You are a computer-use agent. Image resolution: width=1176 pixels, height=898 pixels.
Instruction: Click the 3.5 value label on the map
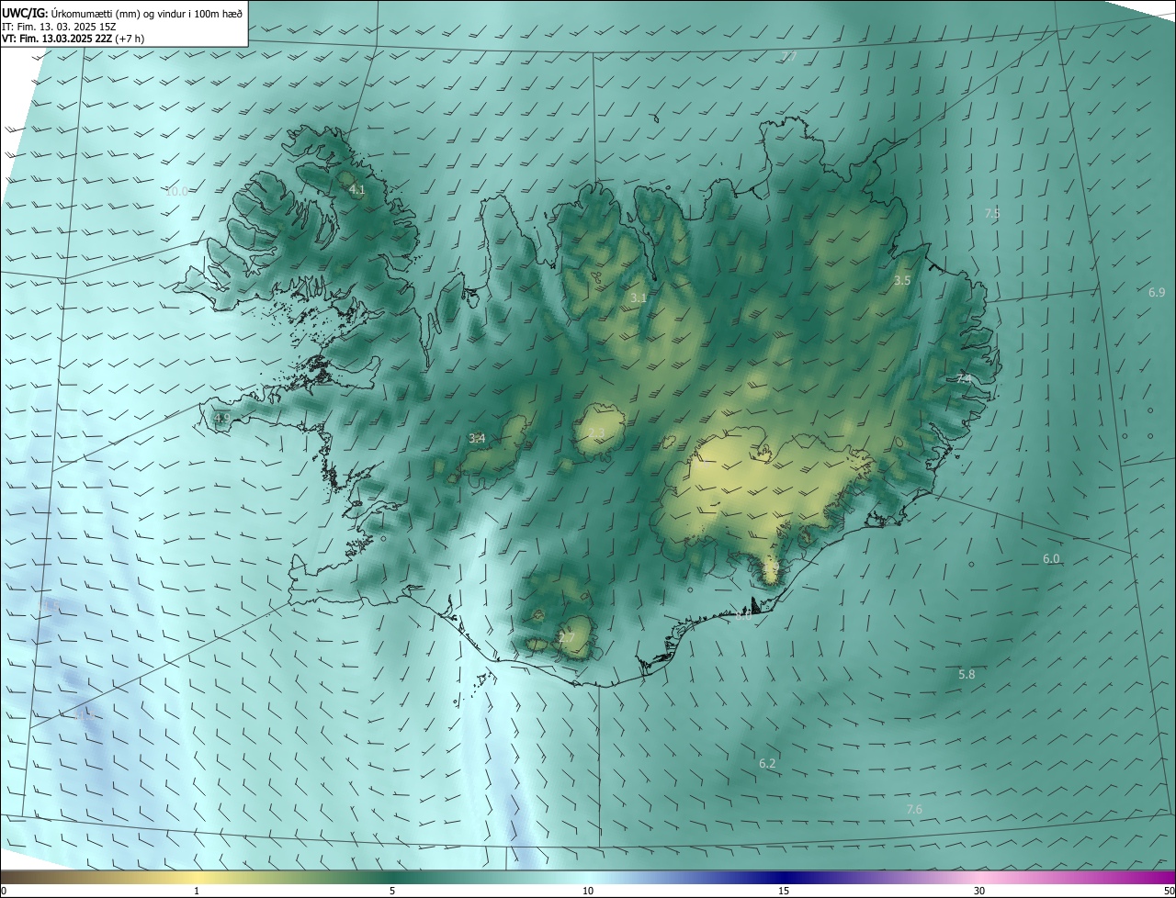tap(902, 281)
